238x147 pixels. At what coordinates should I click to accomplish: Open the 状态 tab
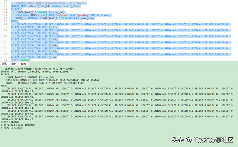point(23,64)
